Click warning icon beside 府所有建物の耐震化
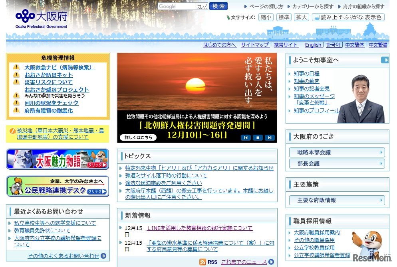 click(16, 110)
